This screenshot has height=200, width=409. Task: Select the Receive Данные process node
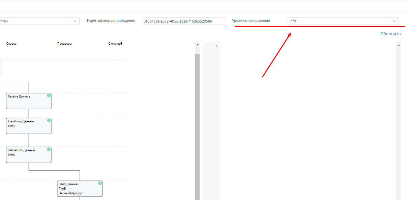click(x=29, y=102)
